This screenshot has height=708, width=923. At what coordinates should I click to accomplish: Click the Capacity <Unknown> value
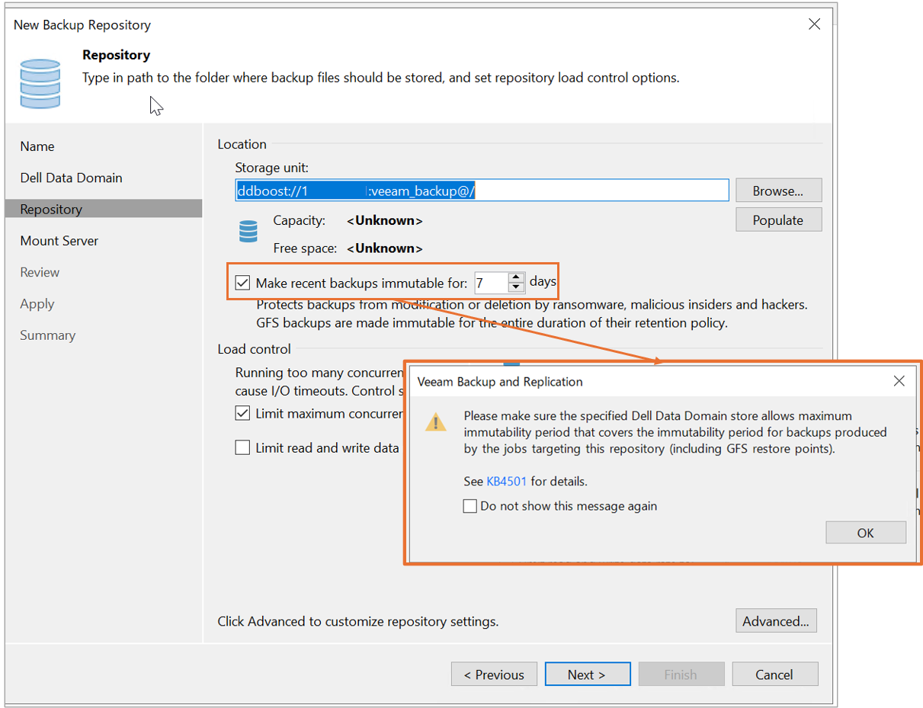click(385, 221)
